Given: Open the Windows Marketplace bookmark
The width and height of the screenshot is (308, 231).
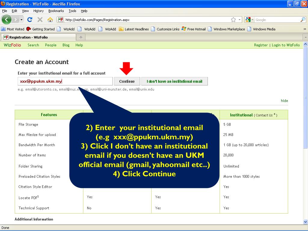Looking at the screenshot, I should tap(226, 29).
